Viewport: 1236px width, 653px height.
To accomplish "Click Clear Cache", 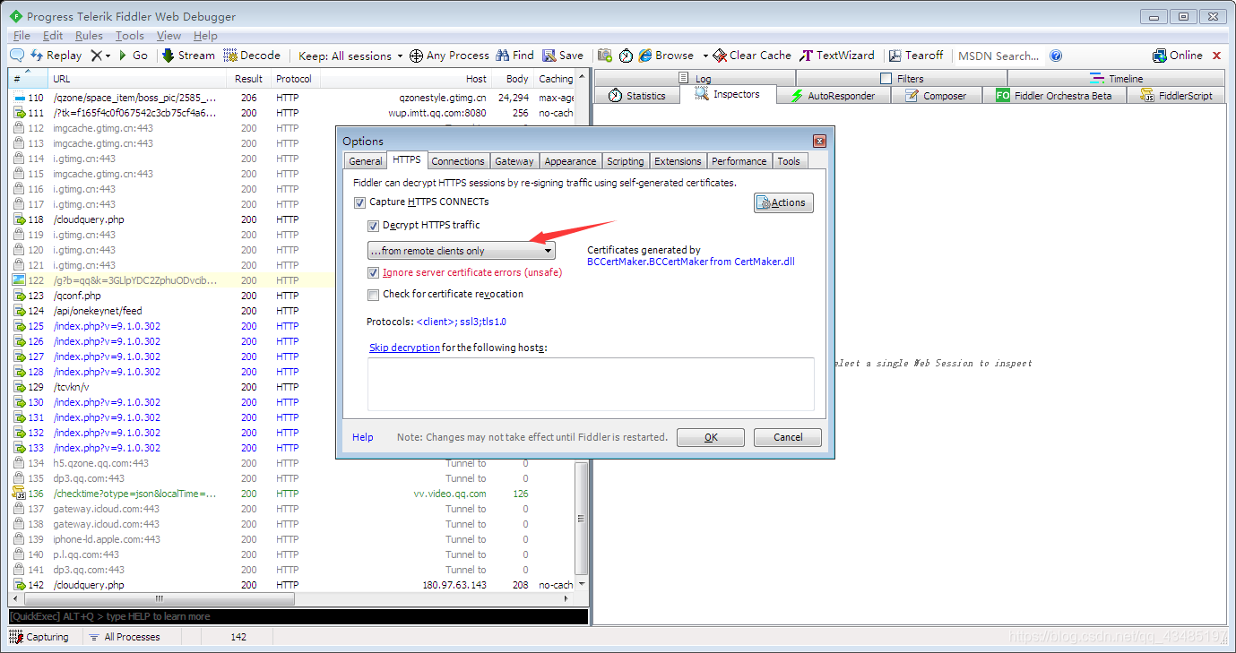I will [x=753, y=56].
